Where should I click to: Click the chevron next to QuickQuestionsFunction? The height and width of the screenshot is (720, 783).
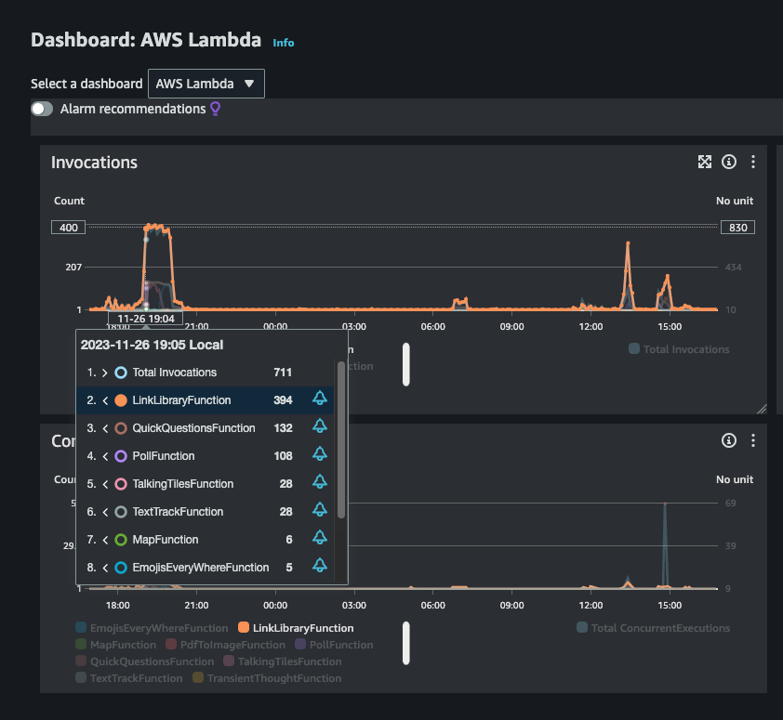point(105,428)
